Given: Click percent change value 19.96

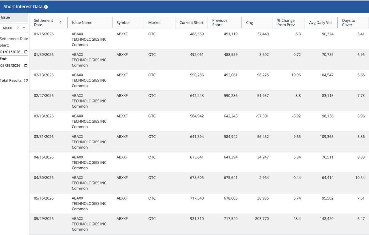Looking at the screenshot, I should [296, 75].
